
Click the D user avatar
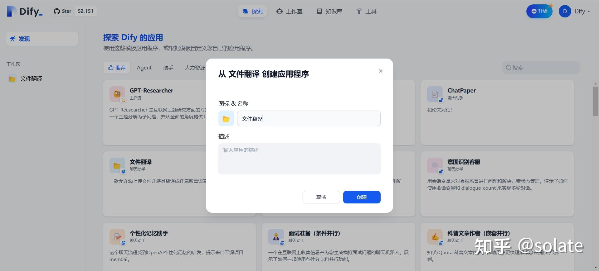565,11
